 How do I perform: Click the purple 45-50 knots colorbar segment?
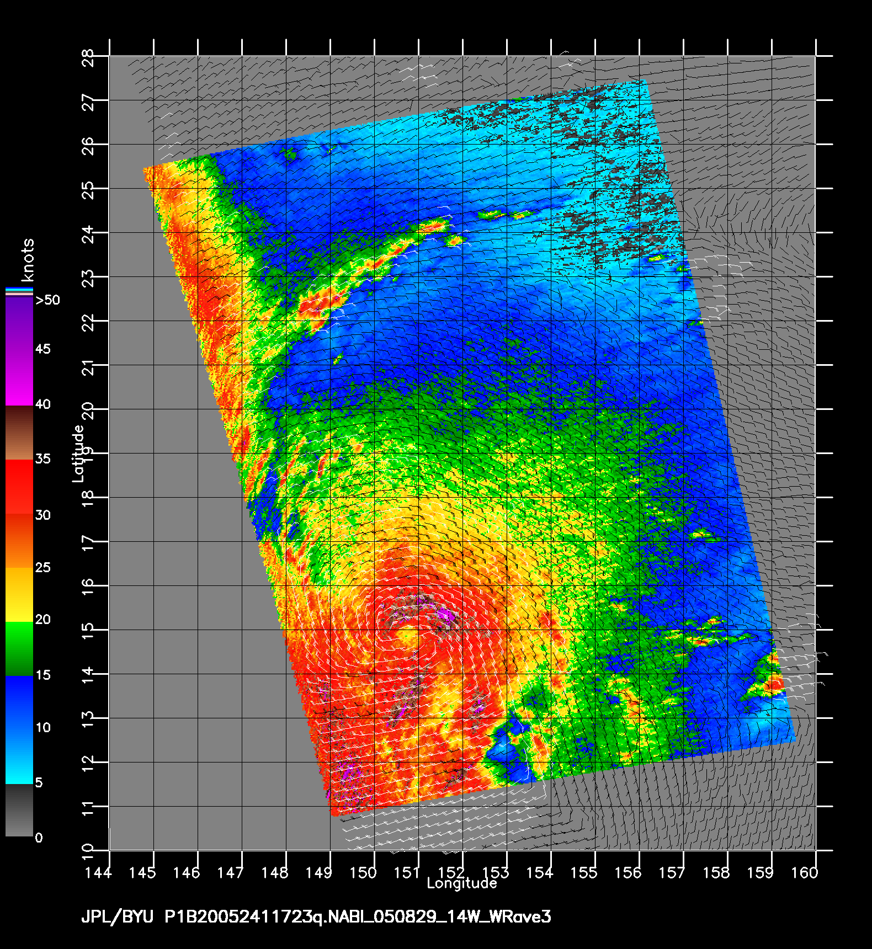19,324
